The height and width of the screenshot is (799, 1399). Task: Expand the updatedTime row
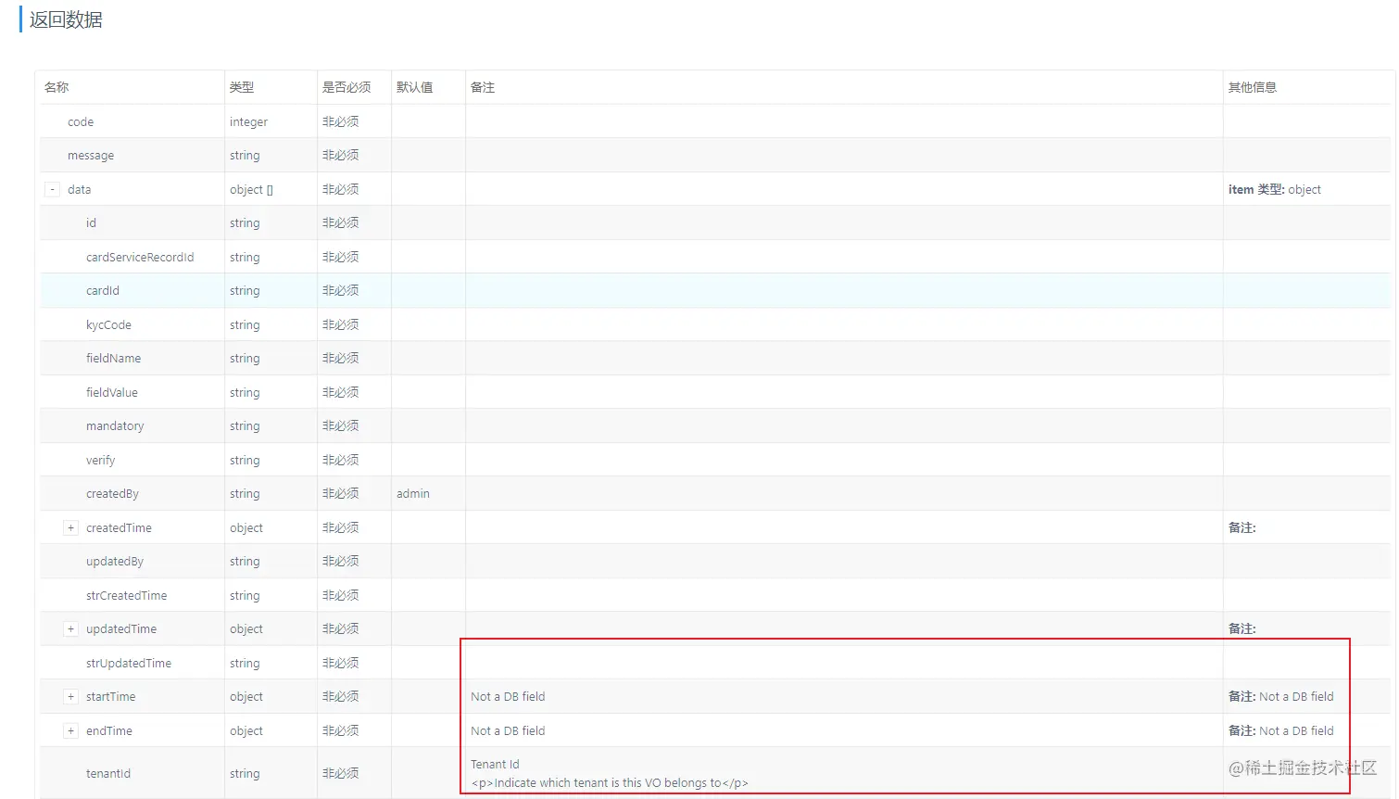pyautogui.click(x=70, y=628)
